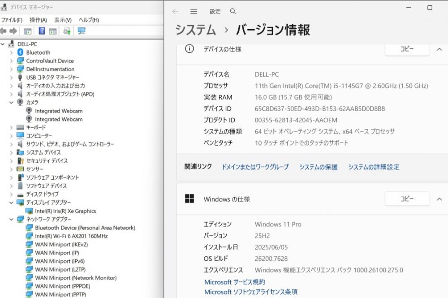Screen dimensions: 448x298
Task: Click the セキュリティ デバイス key icon
Action: point(20,161)
